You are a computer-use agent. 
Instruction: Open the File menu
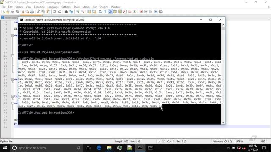3,7
